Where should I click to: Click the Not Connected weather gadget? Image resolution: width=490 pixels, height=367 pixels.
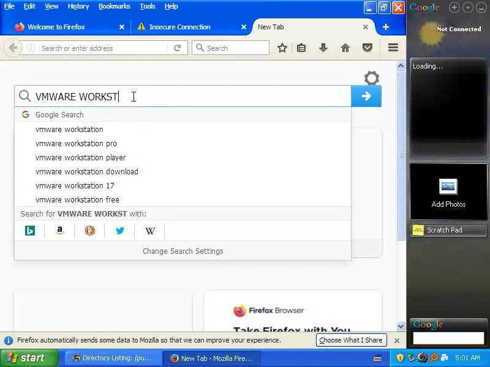pyautogui.click(x=448, y=34)
